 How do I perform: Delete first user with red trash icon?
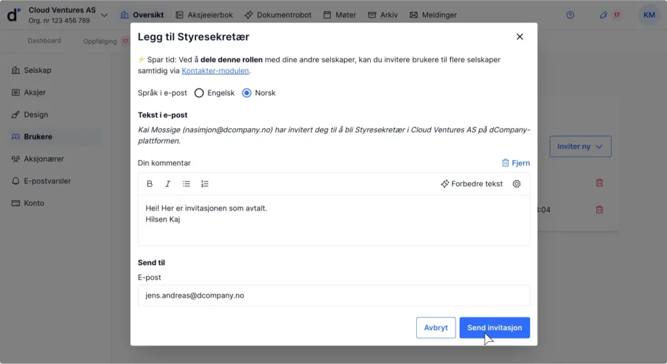click(599, 183)
